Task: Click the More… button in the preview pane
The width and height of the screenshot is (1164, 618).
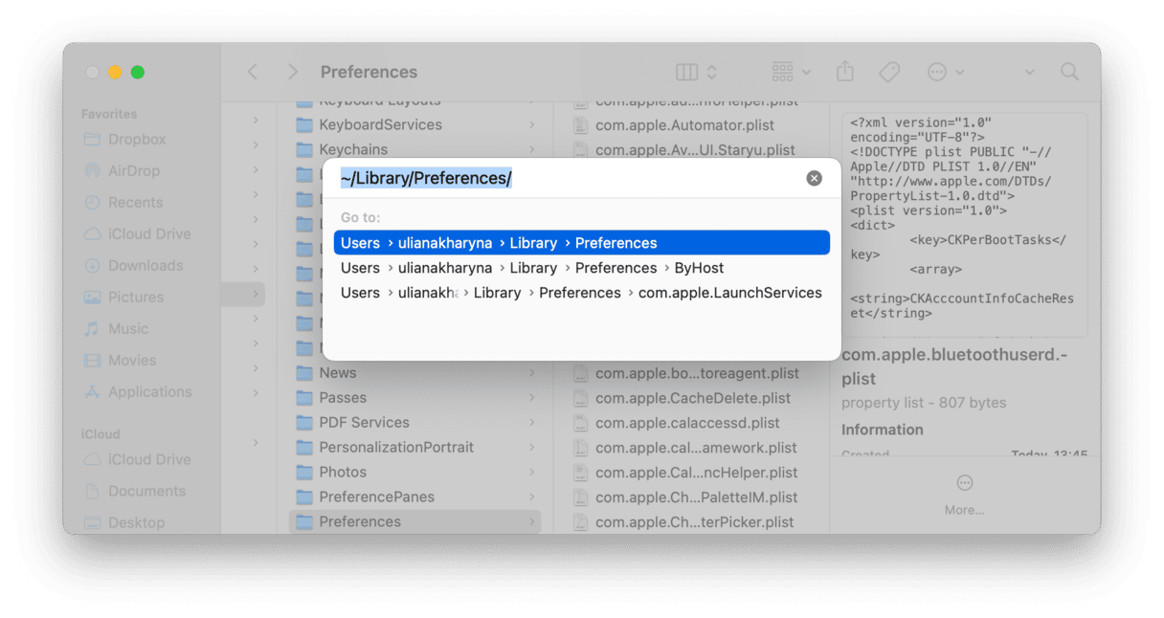Action: tap(964, 495)
